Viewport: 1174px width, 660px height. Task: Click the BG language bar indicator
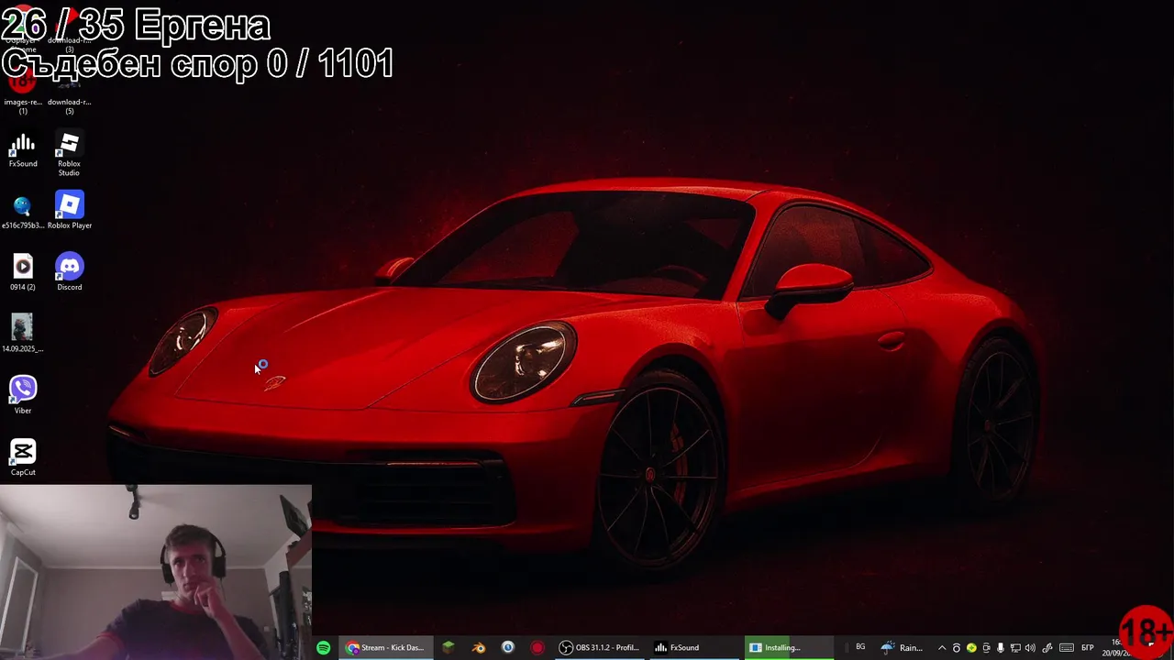(x=860, y=647)
